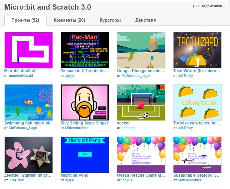Click the Ocean Rescue Game title link
This screenshot has width=230, height=189.
(x=141, y=175)
